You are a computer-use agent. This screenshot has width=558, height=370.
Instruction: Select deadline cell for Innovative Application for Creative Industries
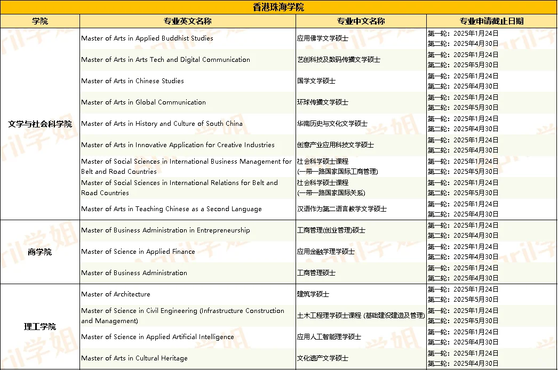tap(491, 145)
